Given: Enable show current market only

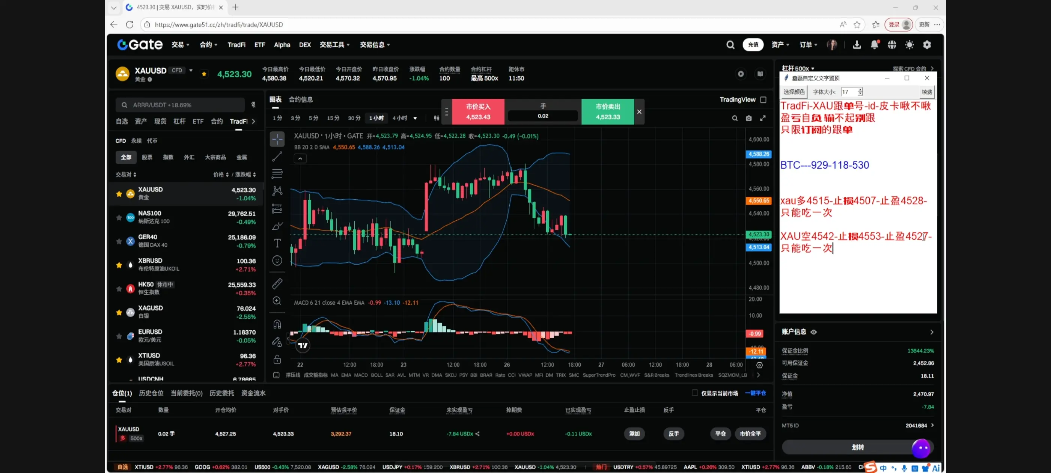Looking at the screenshot, I should point(695,393).
